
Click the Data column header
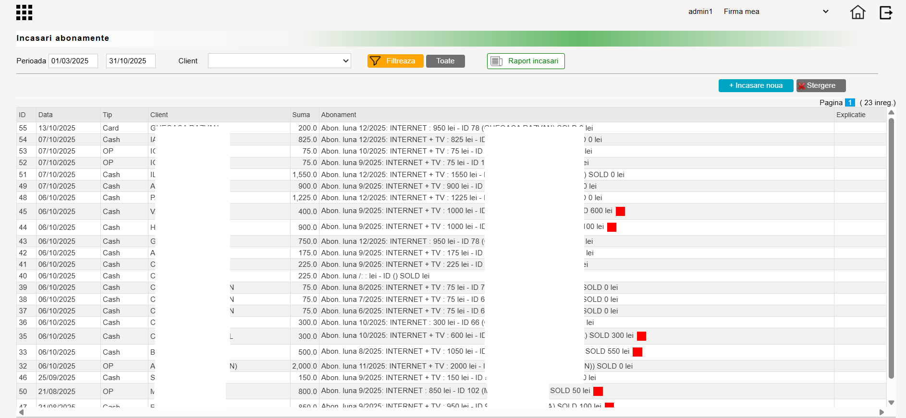[46, 115]
